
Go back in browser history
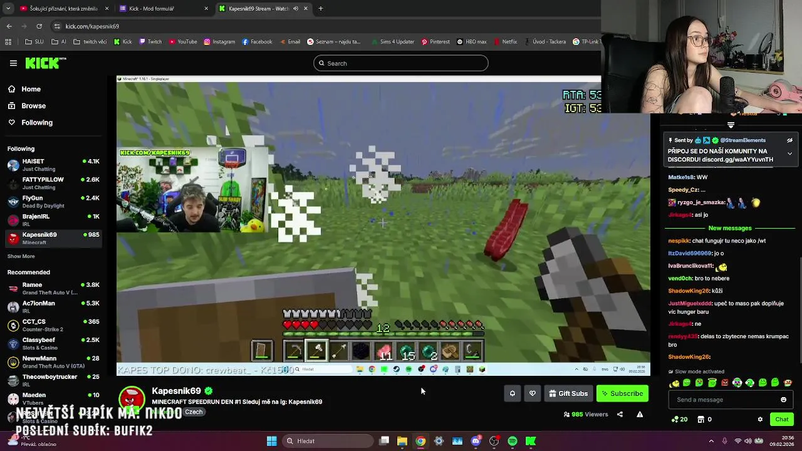pyautogui.click(x=9, y=26)
